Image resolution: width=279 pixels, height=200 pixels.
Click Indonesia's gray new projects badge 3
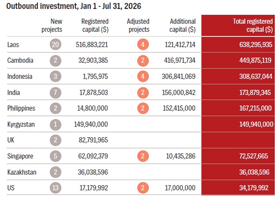(55, 76)
